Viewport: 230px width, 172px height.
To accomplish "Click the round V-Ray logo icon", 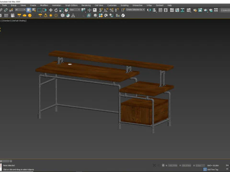I will (x=123, y=15).
